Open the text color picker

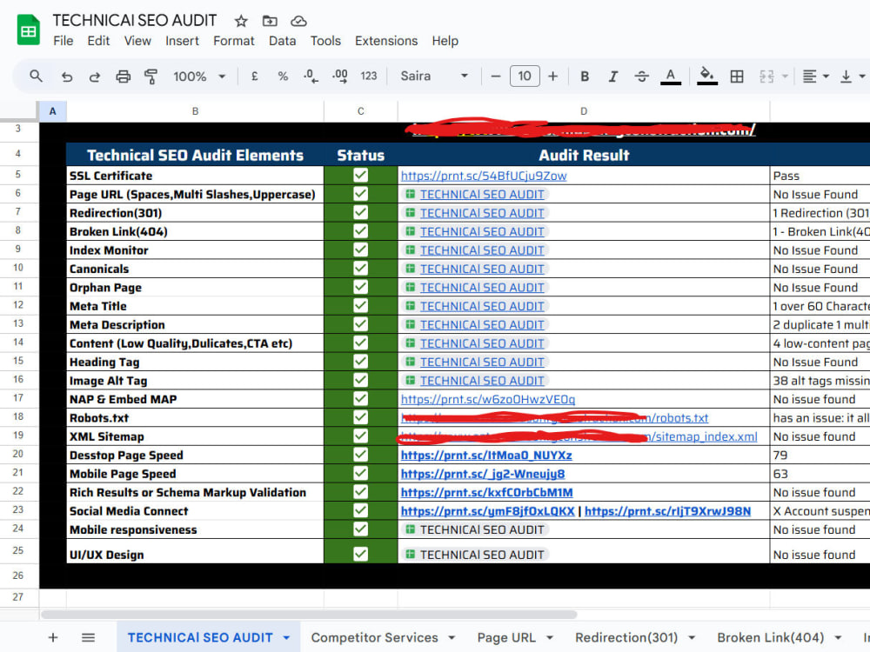(670, 77)
